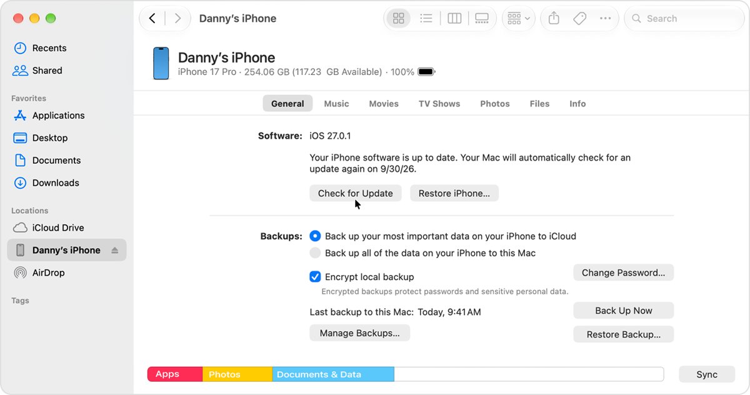Image resolution: width=750 pixels, height=395 pixels.
Task: Switch to the Info tab
Action: click(x=577, y=104)
